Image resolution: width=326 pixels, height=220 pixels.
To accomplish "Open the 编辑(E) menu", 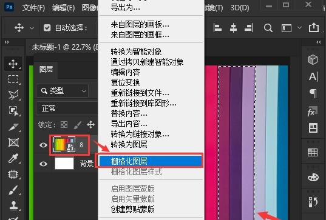I will coord(63,8).
